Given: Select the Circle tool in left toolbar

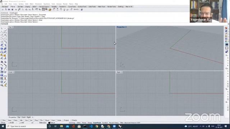Looking at the screenshot, I should tap(2, 35).
